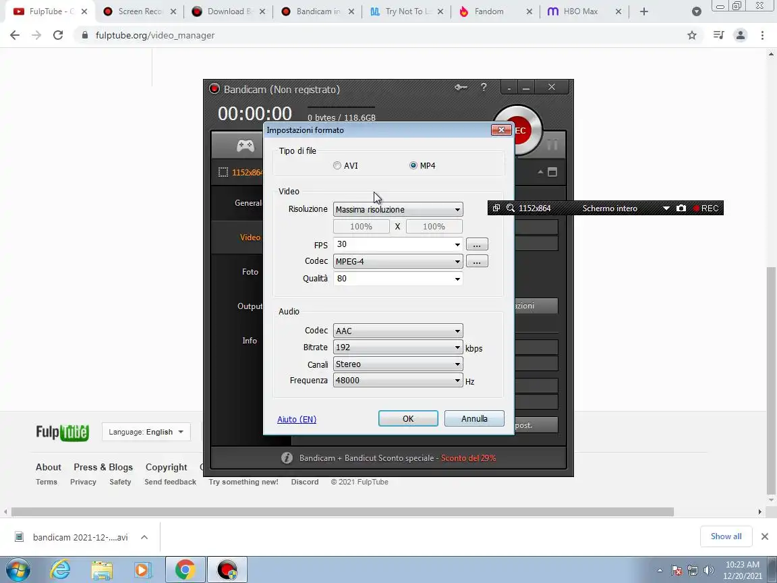The image size is (777, 583).
Task: Open the Chrome three-dot menu
Action: 762,35
